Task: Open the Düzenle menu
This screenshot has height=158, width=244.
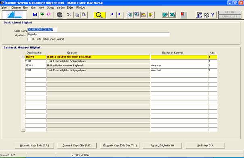Action: coord(16,7)
